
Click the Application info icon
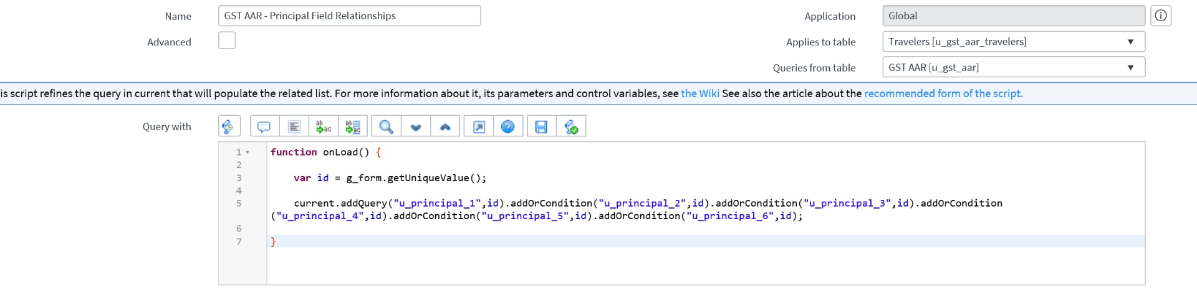pos(1161,16)
